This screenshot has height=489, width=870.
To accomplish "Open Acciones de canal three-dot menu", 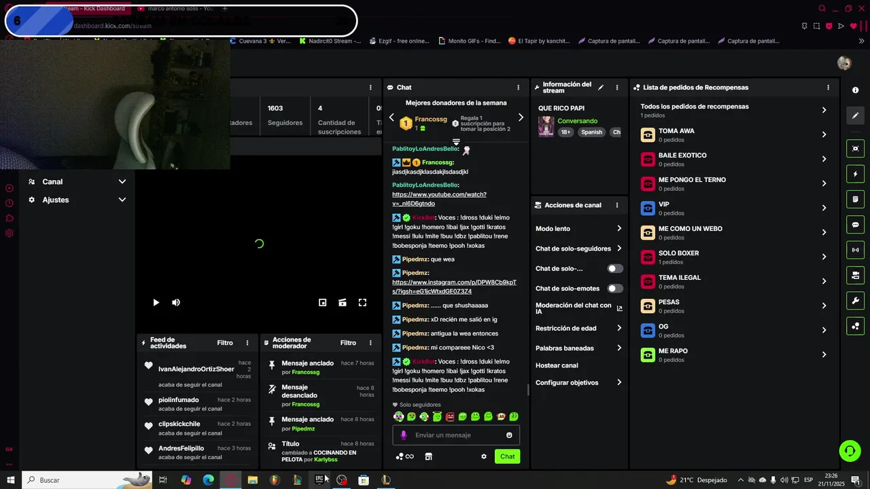I will click(x=617, y=205).
